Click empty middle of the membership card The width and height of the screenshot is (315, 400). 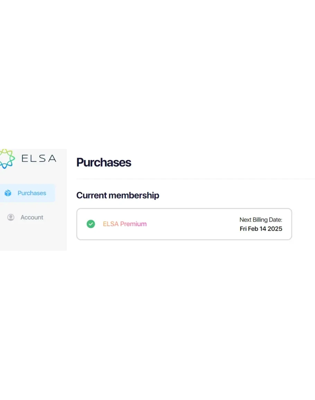[x=190, y=224]
